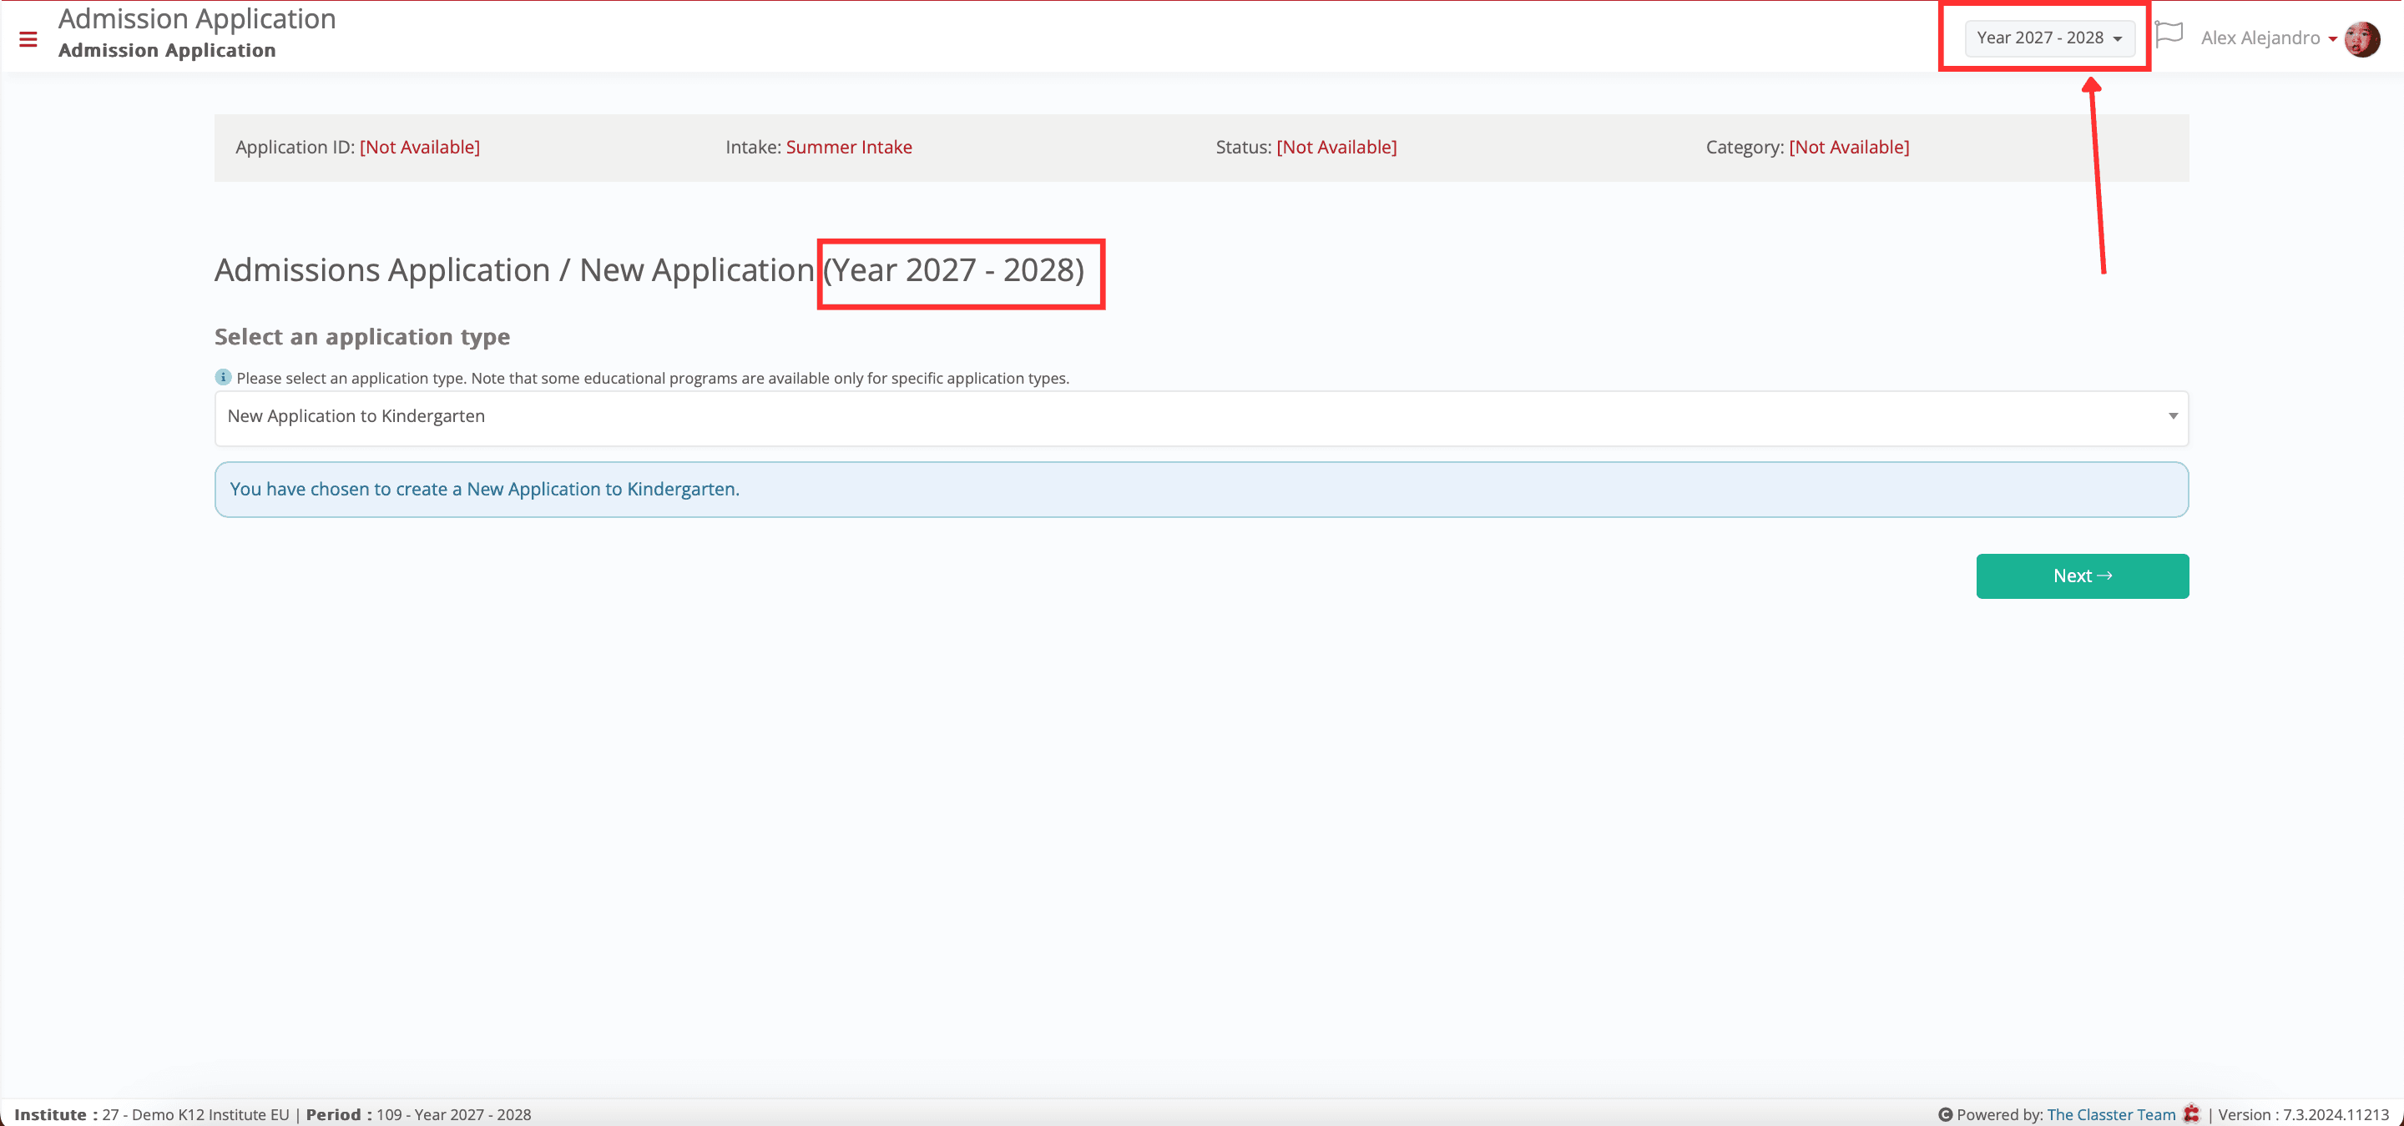Screen dimensions: 2404x1126
Task: Click the Period 109 footer entry
Action: coord(418,1113)
